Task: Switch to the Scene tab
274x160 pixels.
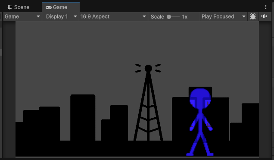Action: click(x=19, y=7)
